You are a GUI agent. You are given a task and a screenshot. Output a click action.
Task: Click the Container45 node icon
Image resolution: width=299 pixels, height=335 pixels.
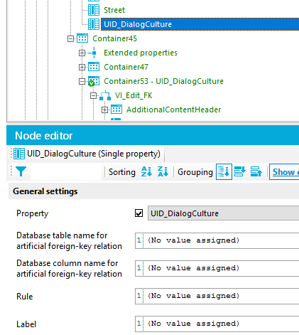[x=82, y=38]
